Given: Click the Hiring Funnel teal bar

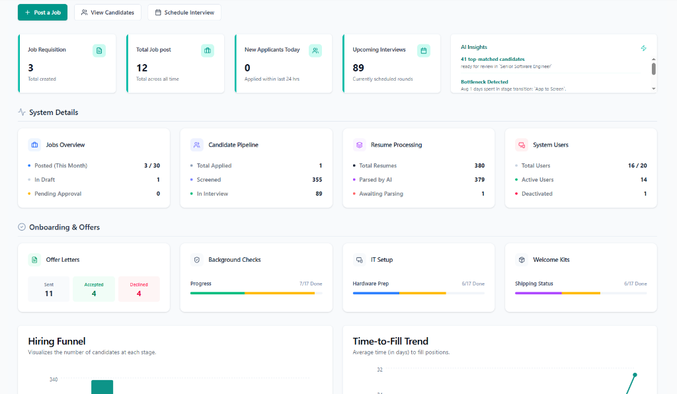Looking at the screenshot, I should pyautogui.click(x=102, y=387).
